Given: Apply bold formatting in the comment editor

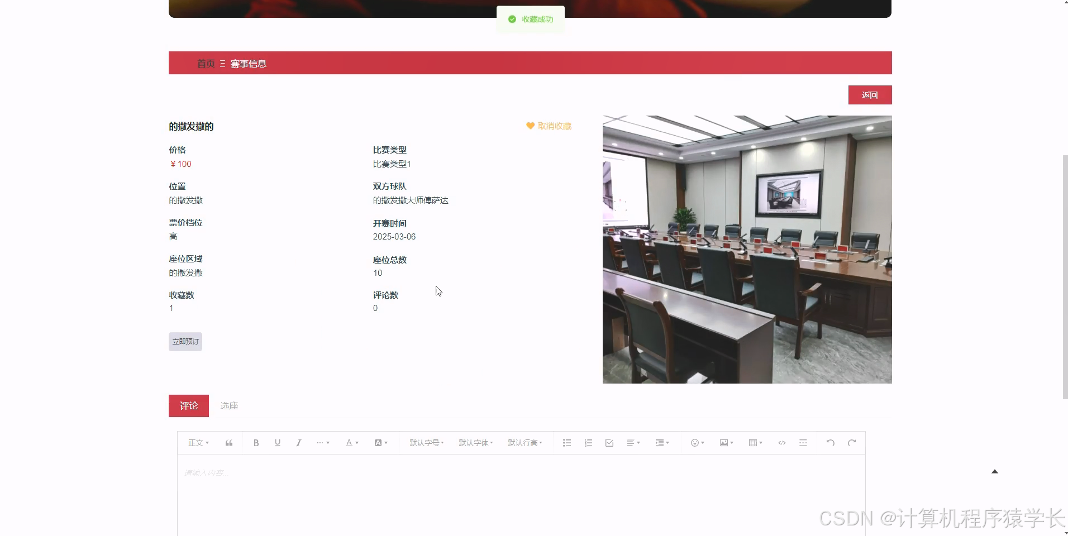Looking at the screenshot, I should click(255, 442).
